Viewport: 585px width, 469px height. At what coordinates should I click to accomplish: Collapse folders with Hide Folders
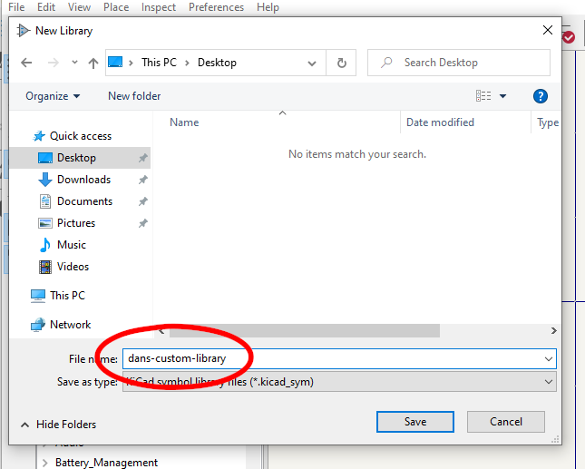coord(59,425)
